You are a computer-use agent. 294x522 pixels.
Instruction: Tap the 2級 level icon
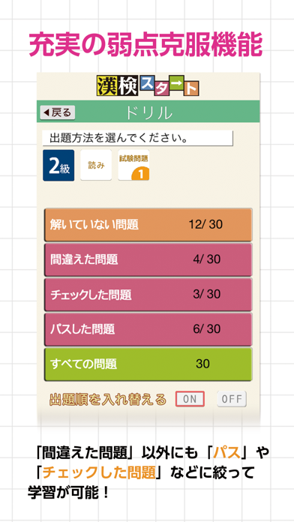point(58,166)
